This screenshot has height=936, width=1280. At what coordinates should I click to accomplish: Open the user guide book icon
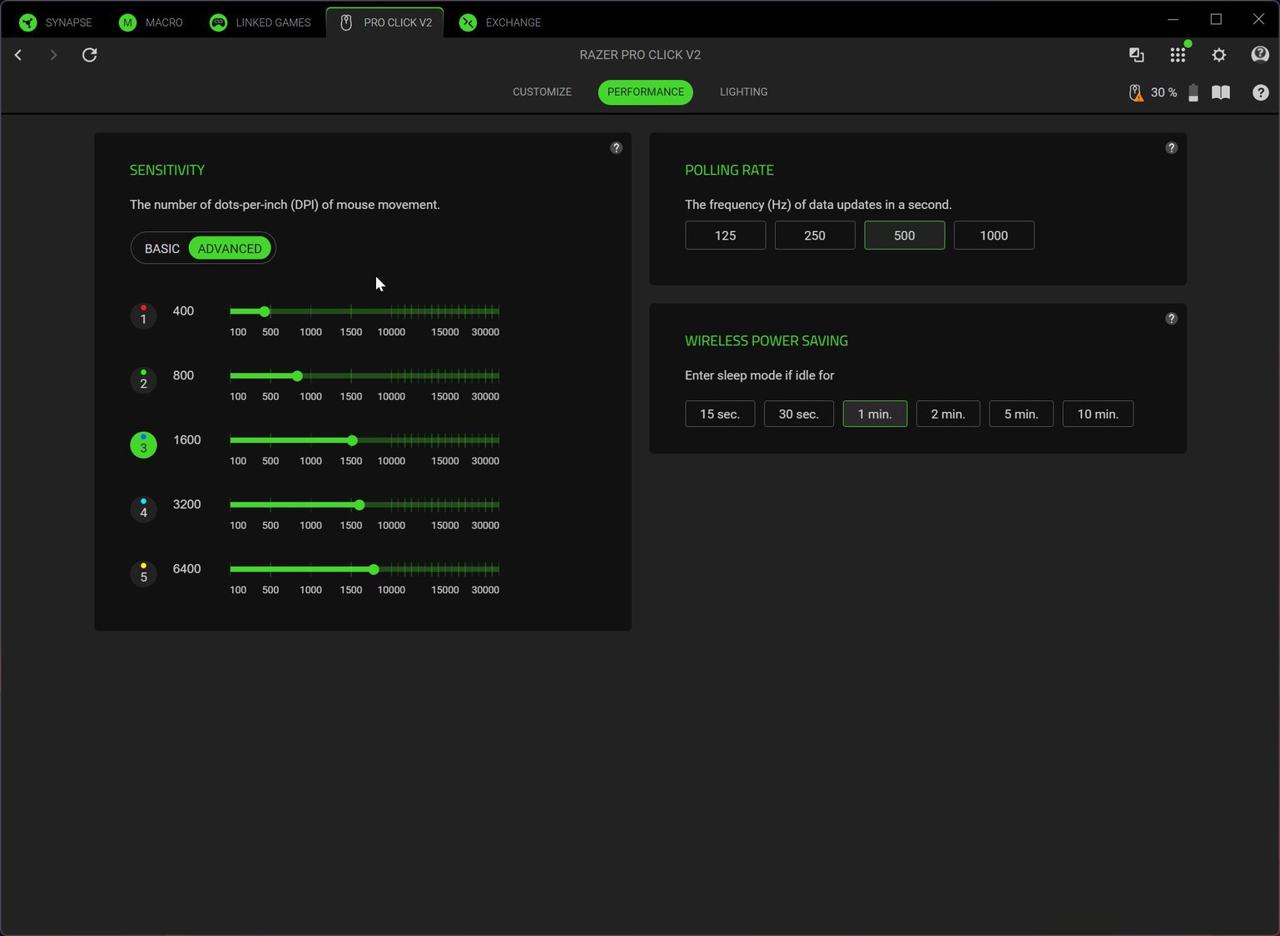pos(1221,92)
